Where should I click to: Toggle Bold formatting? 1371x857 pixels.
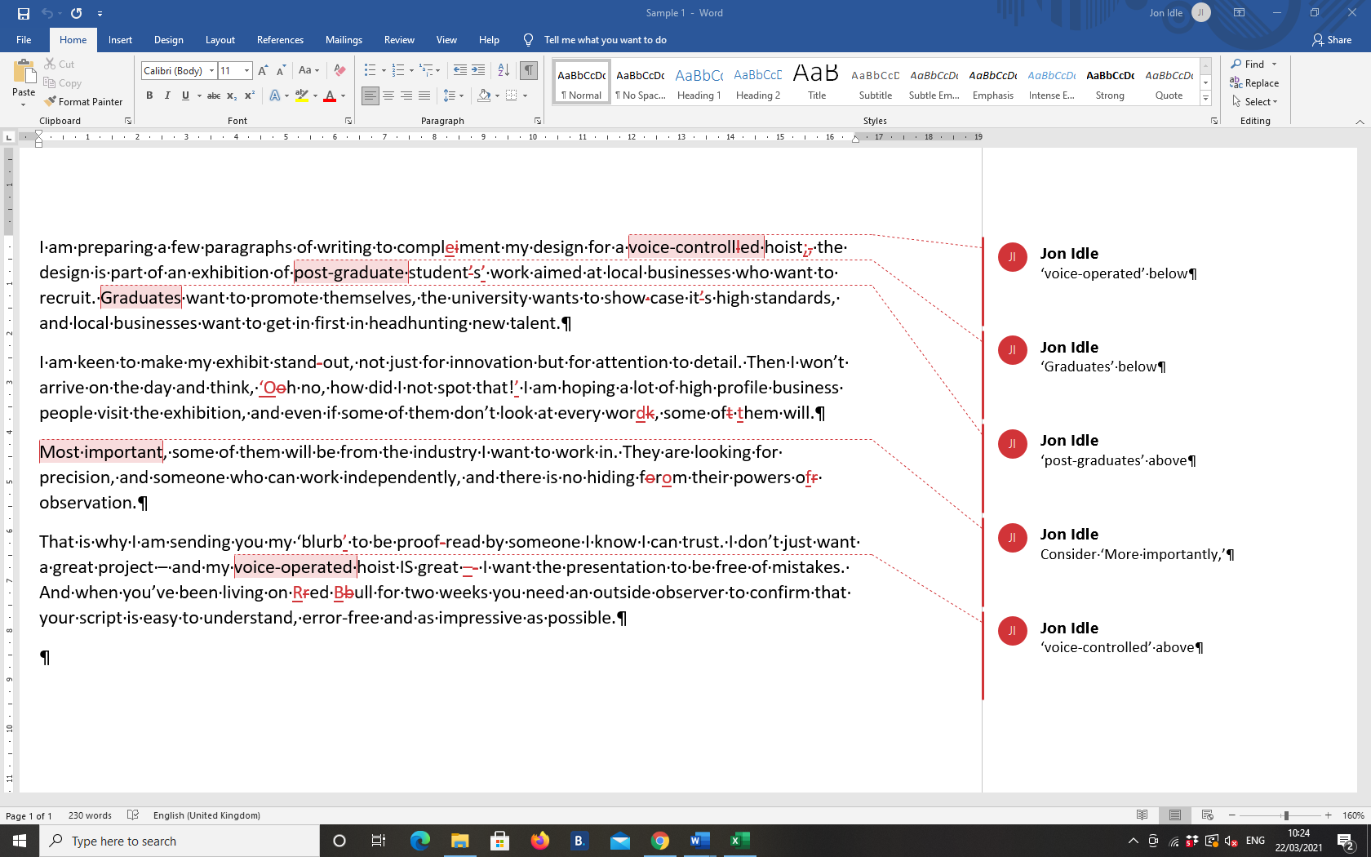pyautogui.click(x=149, y=96)
